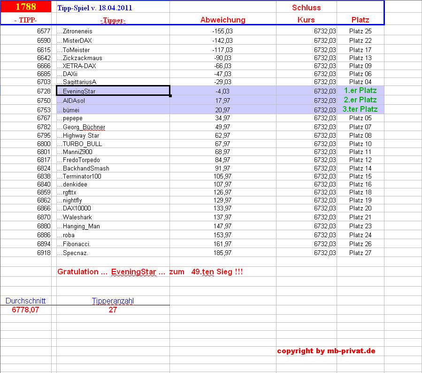Click the -Tipper- column header
Screen dimensions: 422x373
(113, 20)
